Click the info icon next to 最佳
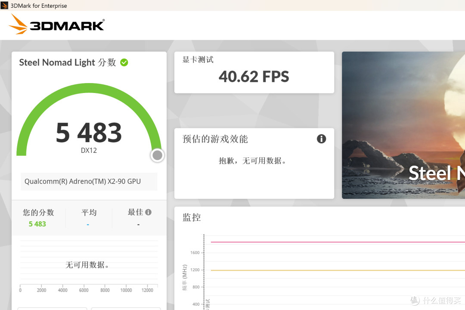This screenshot has width=465, height=310. 148,212
